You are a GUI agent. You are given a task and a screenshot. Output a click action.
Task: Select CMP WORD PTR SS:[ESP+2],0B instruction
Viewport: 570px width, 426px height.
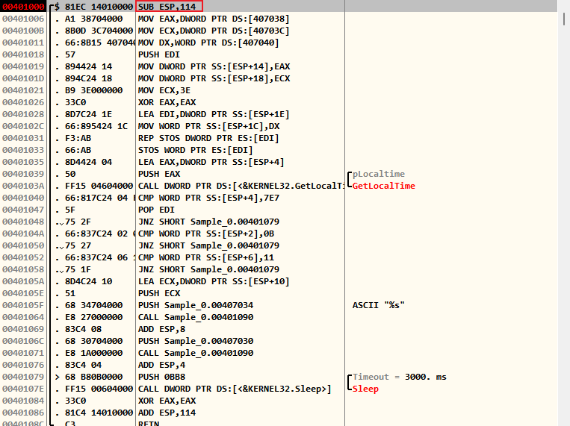pyautogui.click(x=205, y=234)
